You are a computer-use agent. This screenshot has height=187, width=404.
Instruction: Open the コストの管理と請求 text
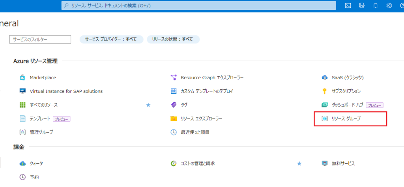[x=198, y=163]
